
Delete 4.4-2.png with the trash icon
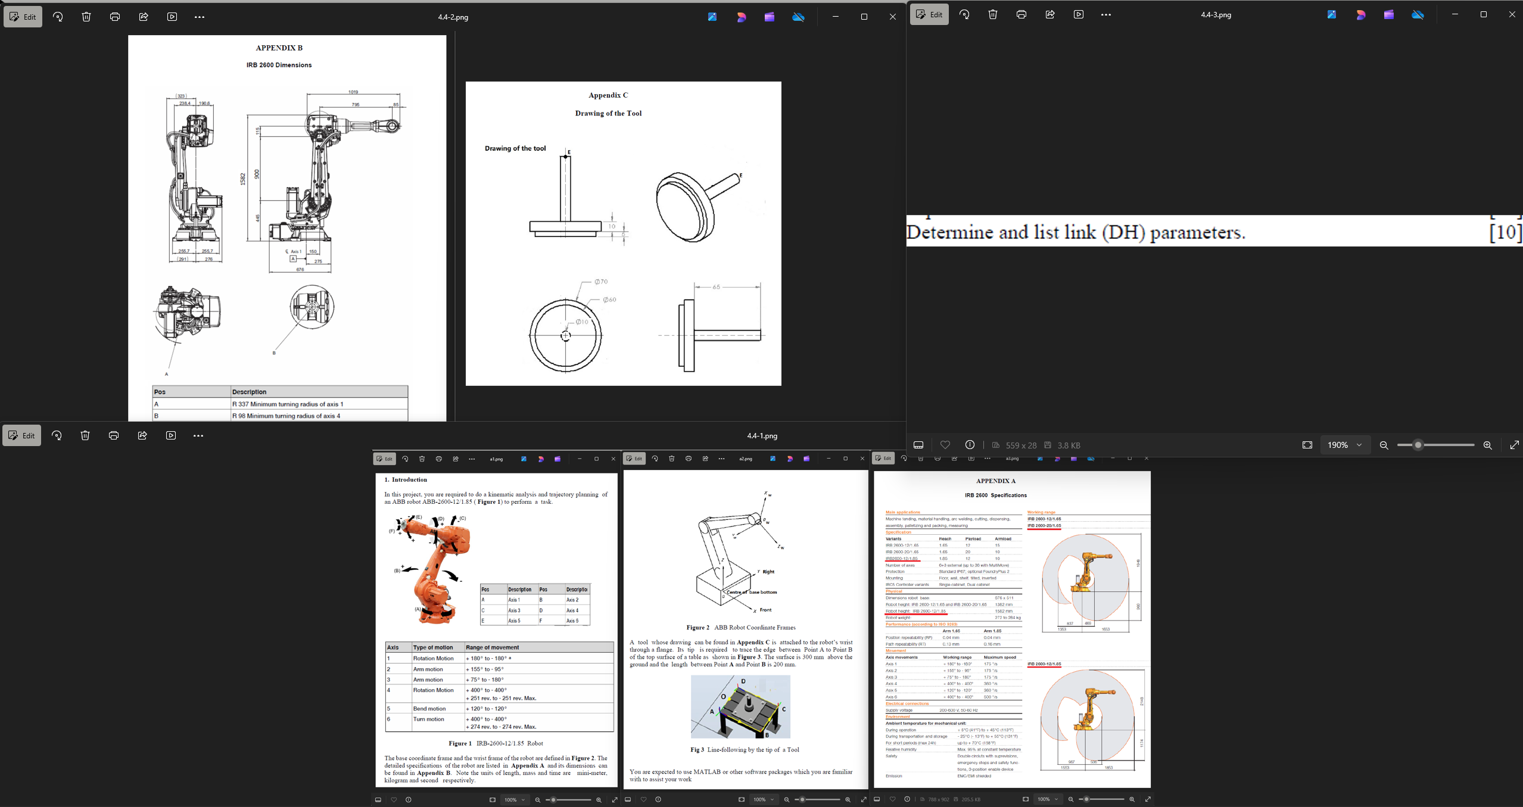click(86, 17)
